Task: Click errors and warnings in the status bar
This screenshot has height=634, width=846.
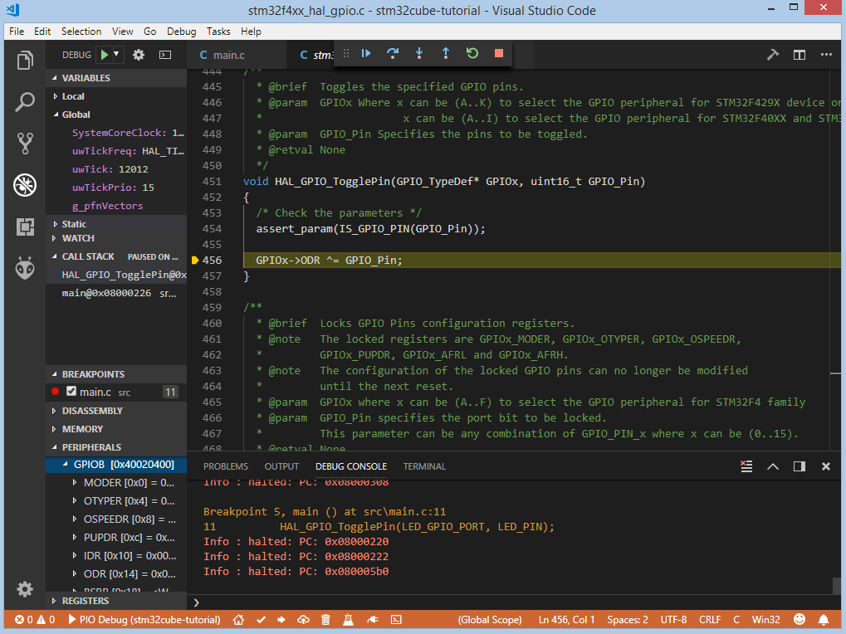Action: click(35, 619)
